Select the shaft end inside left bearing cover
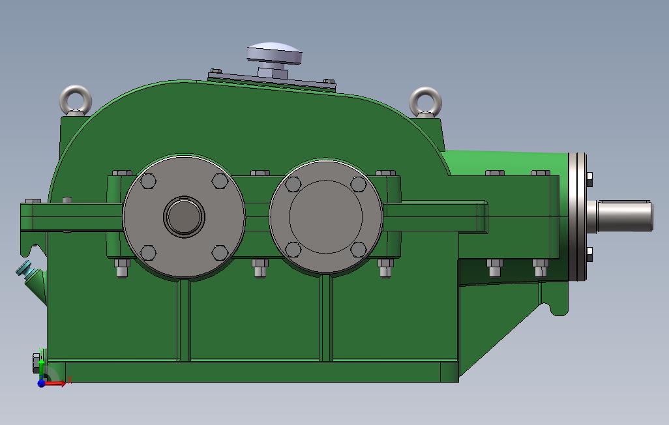 tap(184, 216)
